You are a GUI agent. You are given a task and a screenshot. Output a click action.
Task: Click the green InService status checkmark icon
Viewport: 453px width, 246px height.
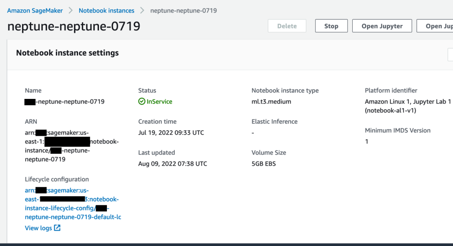point(142,101)
